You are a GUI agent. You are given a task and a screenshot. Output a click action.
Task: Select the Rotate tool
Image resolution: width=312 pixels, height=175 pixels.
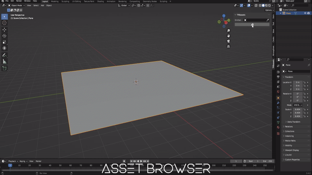click(x=4, y=36)
